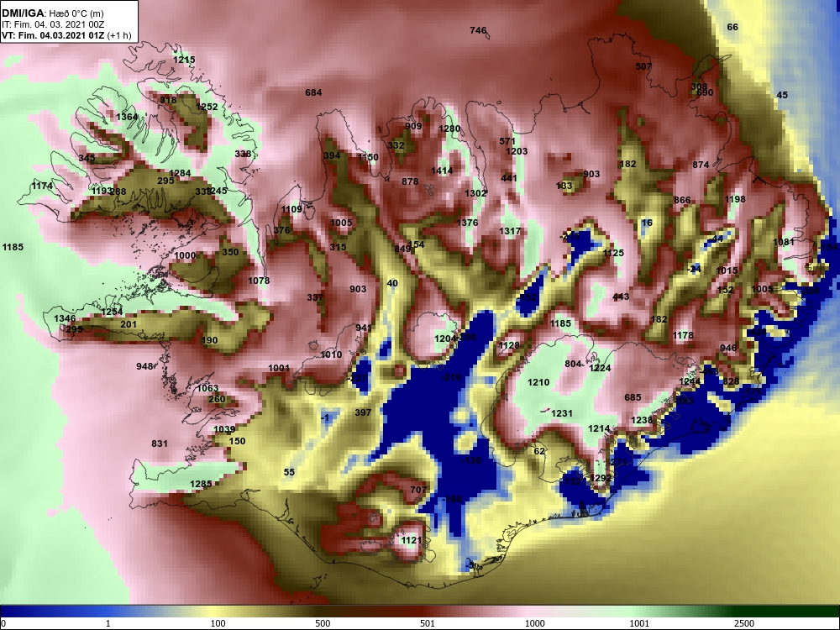Click the map value '1317'

pyautogui.click(x=510, y=231)
